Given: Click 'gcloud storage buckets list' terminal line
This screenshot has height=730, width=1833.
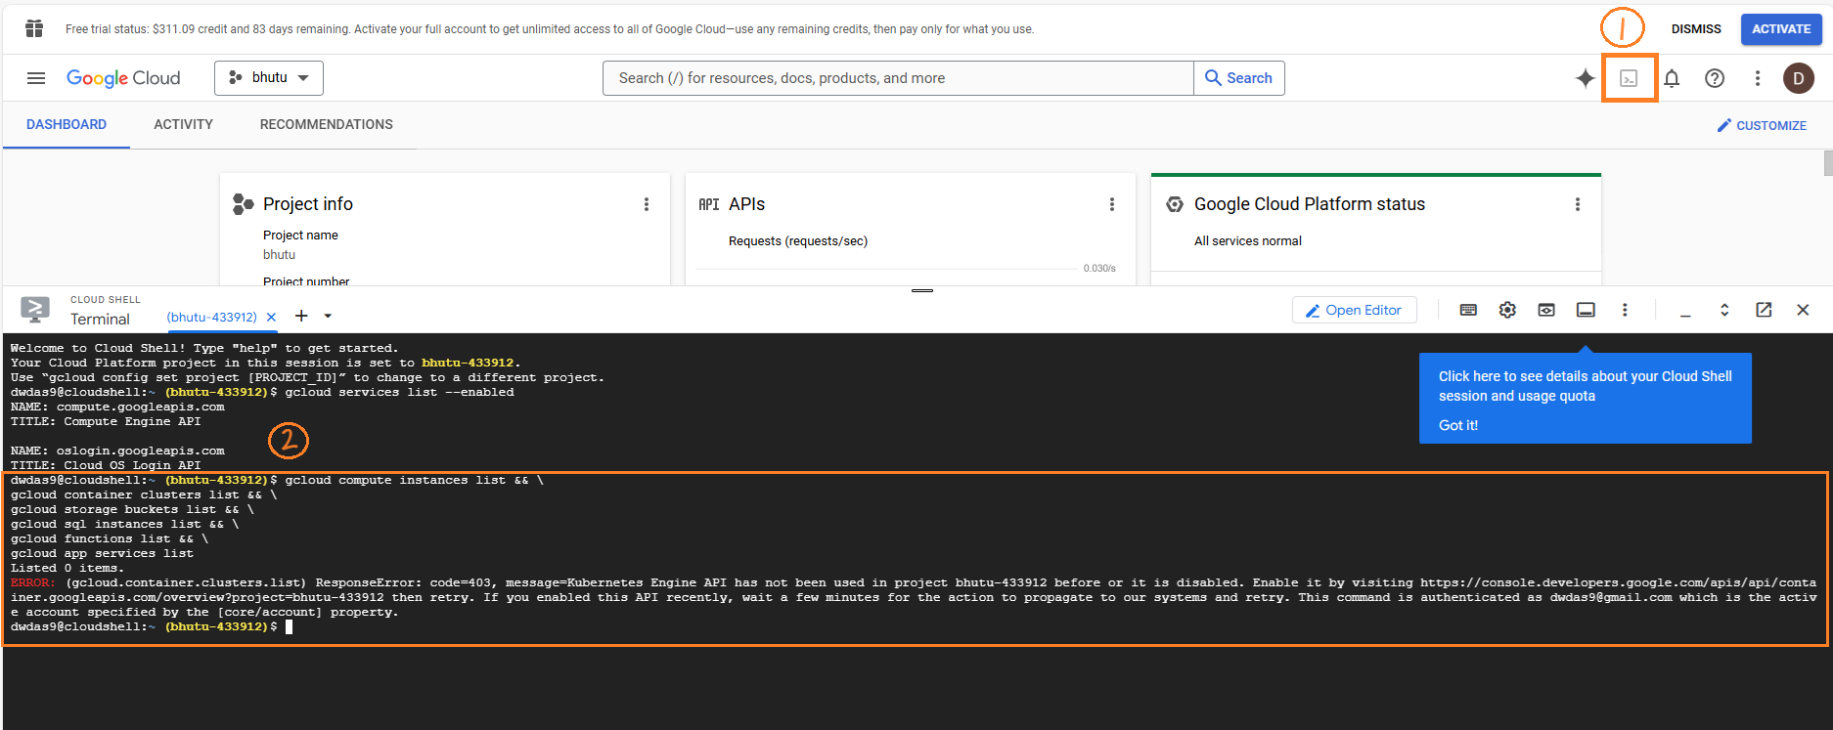Looking at the screenshot, I should point(132,510).
